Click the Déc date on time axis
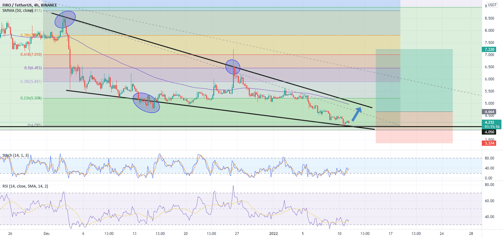 coord(47,233)
